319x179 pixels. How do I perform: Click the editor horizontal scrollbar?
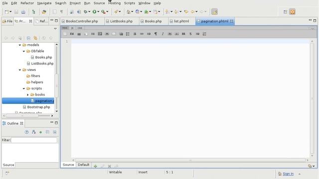pyautogui.click(x=190, y=160)
